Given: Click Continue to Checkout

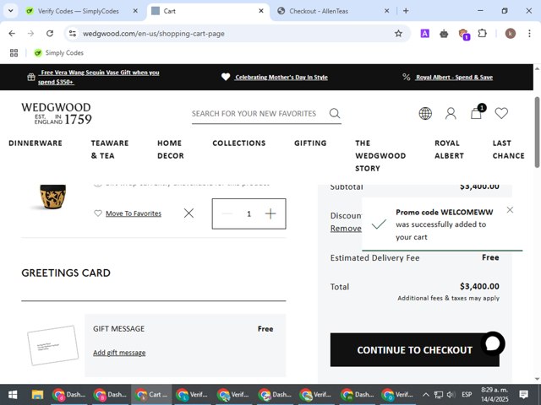Looking at the screenshot, I should [414, 349].
